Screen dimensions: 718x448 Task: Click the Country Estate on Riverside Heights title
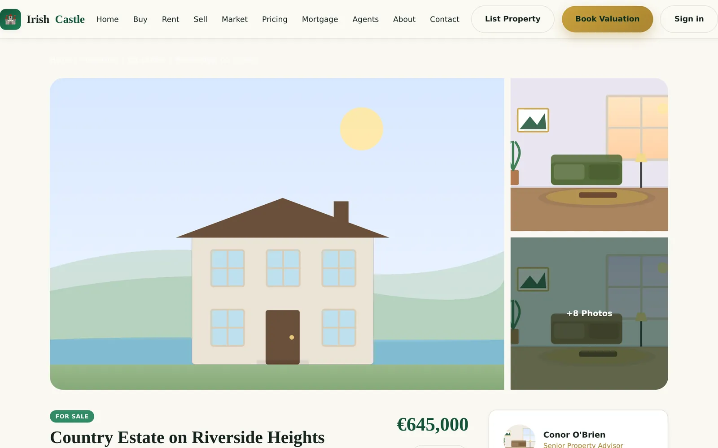[187, 437]
